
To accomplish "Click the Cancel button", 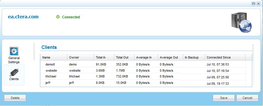I will [247, 98].
